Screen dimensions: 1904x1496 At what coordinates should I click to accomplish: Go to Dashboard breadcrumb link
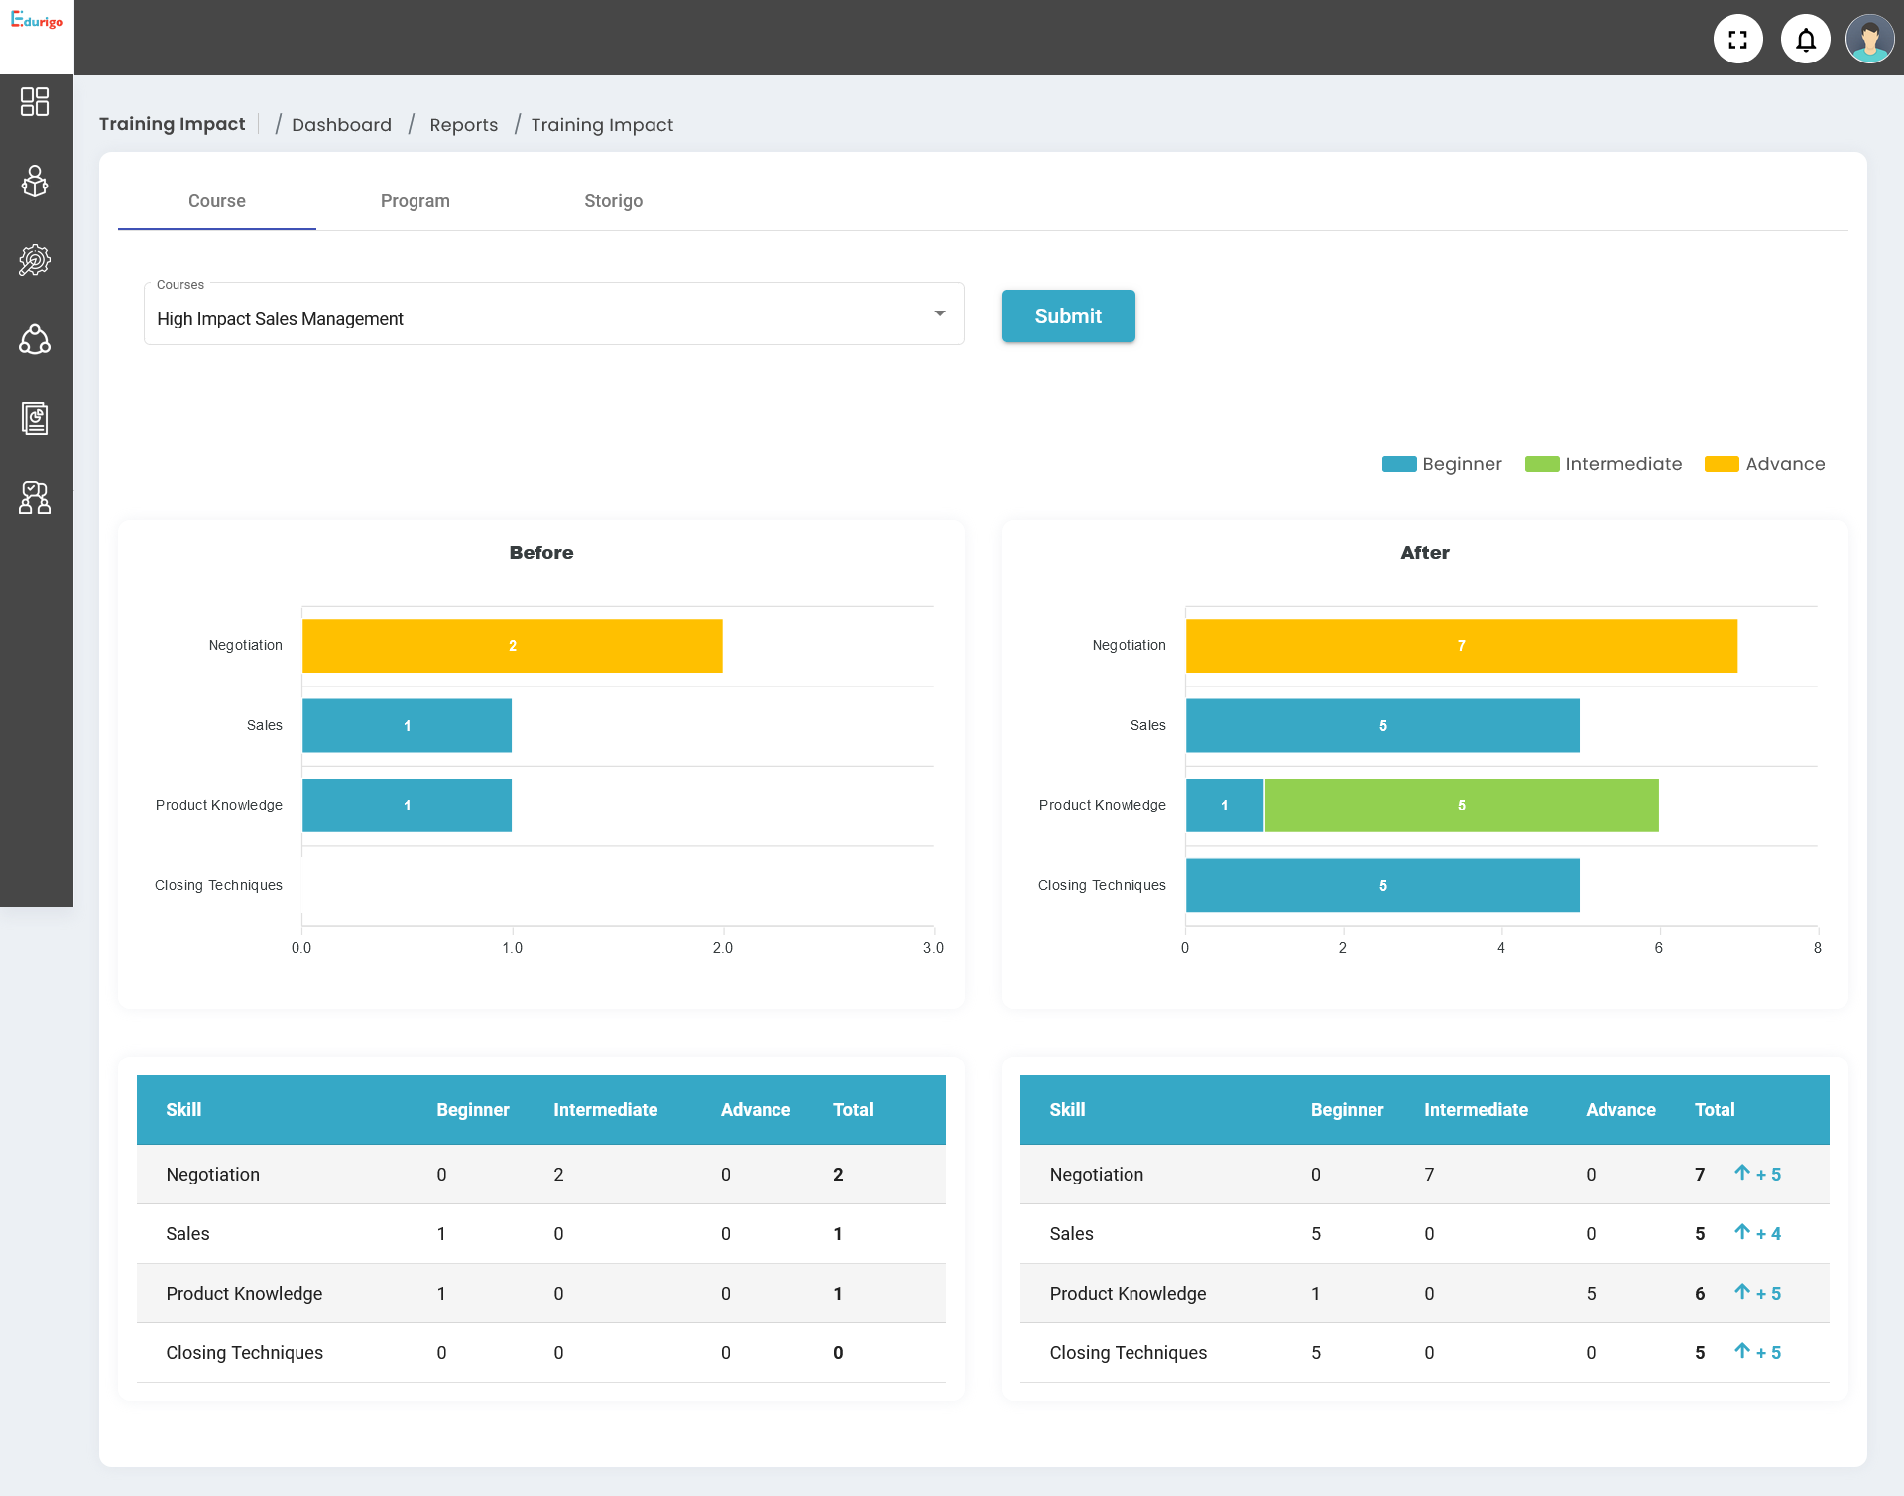tap(341, 125)
